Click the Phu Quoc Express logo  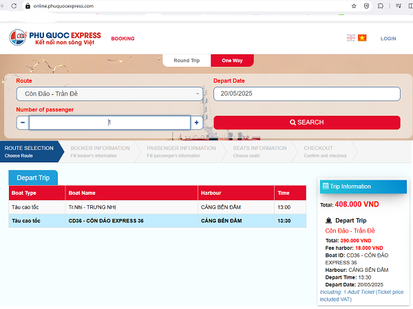point(55,38)
